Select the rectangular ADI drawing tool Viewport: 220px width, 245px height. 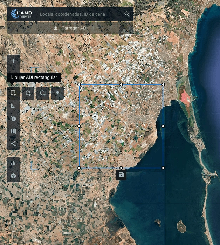coord(13,93)
